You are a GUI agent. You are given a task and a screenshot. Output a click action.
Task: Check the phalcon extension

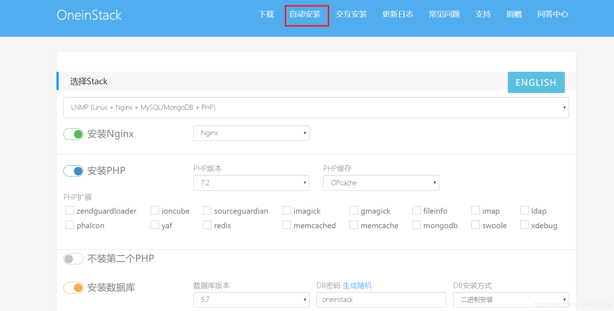(x=70, y=225)
